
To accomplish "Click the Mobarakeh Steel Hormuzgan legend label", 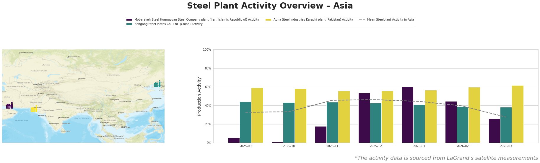I will [x=196, y=20].
